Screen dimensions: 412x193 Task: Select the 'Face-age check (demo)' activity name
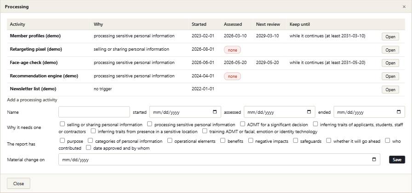pos(34,63)
